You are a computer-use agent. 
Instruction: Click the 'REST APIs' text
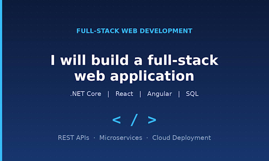point(74,138)
